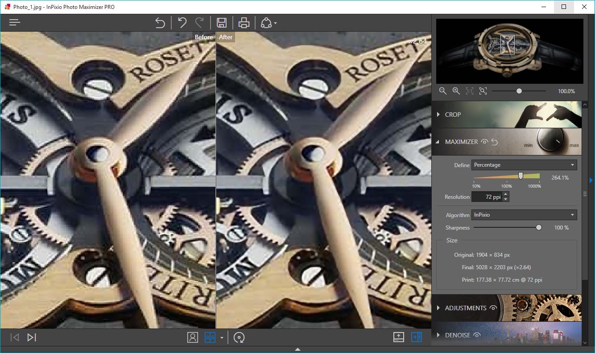Print the photo
Image resolution: width=595 pixels, height=353 pixels.
point(244,23)
